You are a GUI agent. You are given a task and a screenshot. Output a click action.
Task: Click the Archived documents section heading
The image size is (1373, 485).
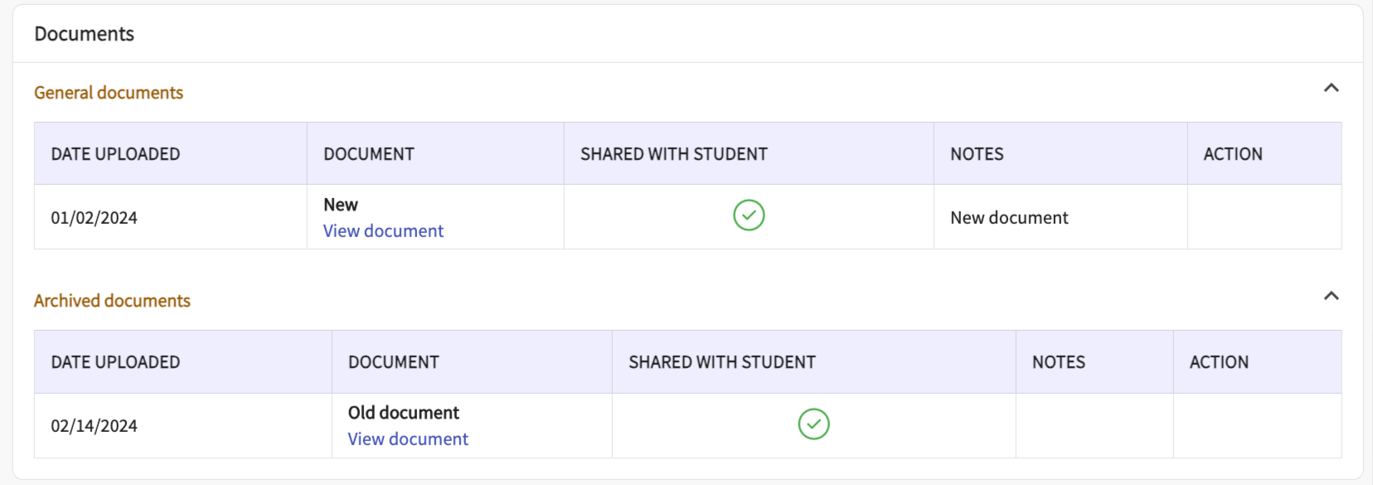(112, 301)
